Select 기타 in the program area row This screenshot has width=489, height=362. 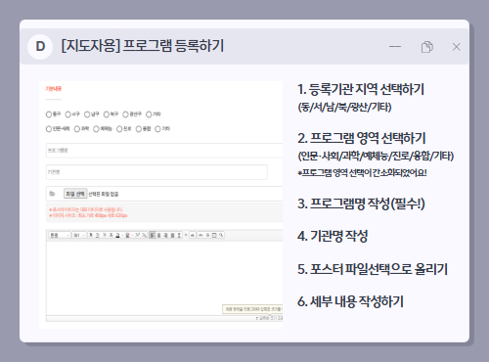157,129
